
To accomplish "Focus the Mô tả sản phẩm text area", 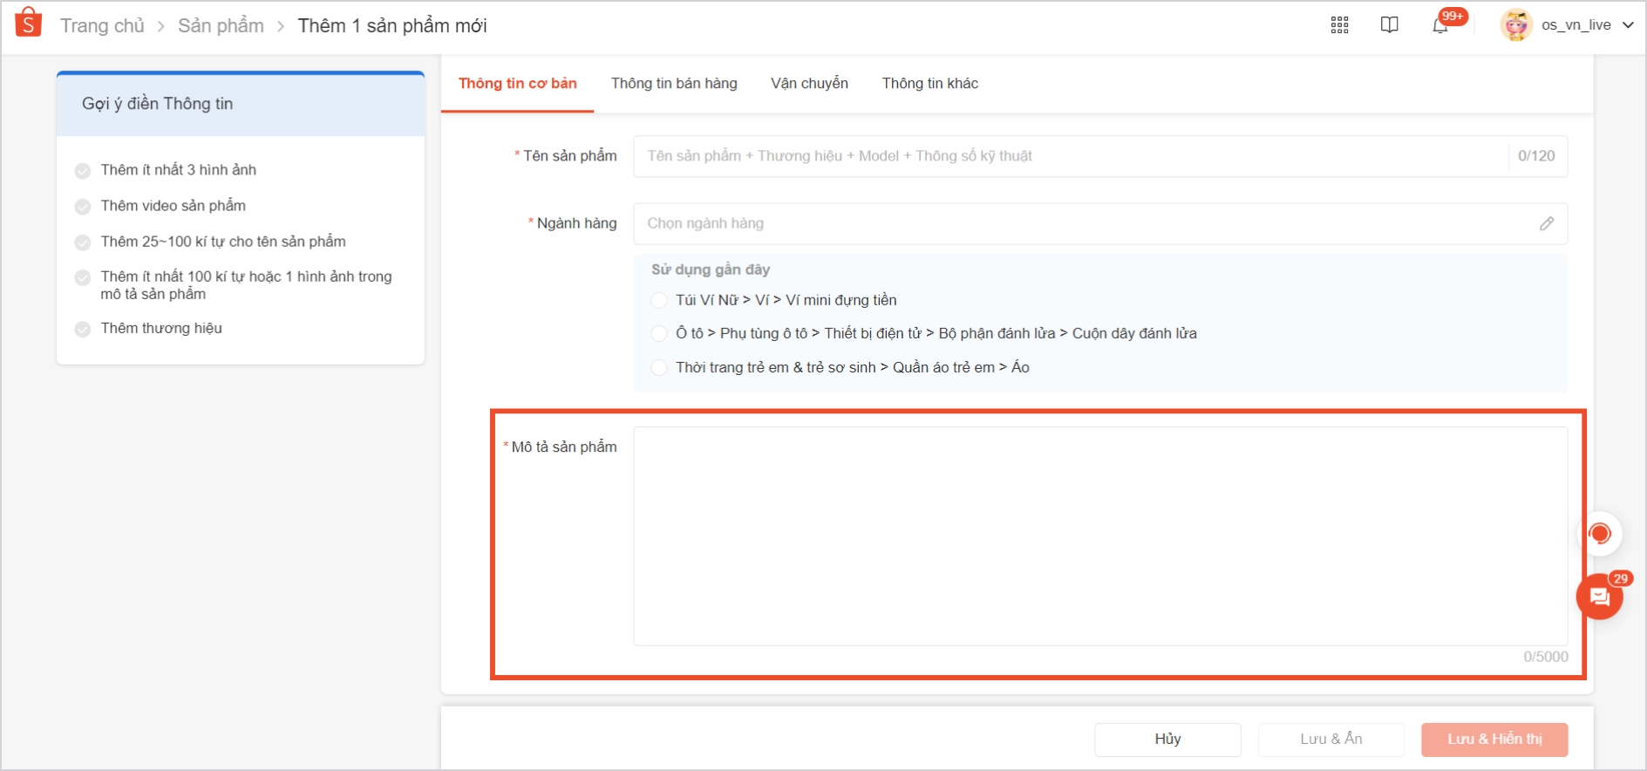I will (1100, 536).
